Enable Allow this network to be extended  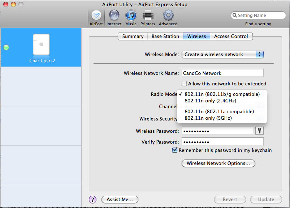184,84
